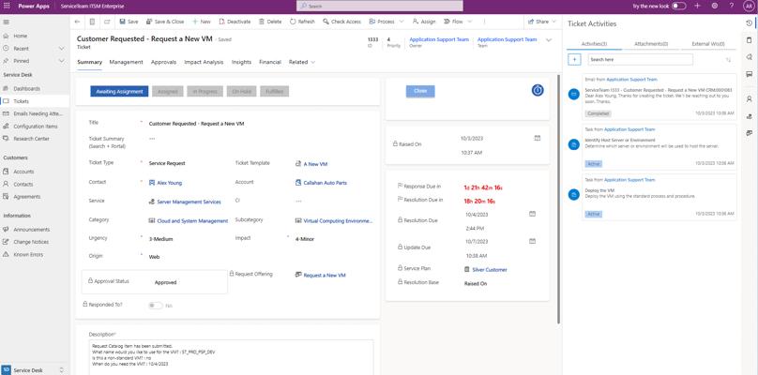Click the Fulfilled status button
The image size is (758, 375).
[275, 91]
